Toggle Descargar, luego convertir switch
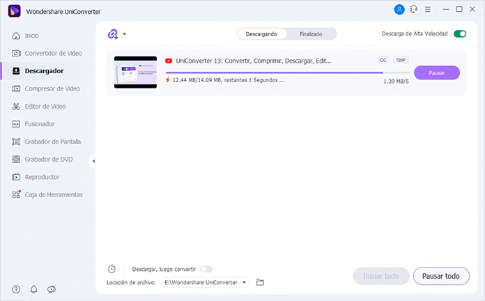 tap(206, 269)
